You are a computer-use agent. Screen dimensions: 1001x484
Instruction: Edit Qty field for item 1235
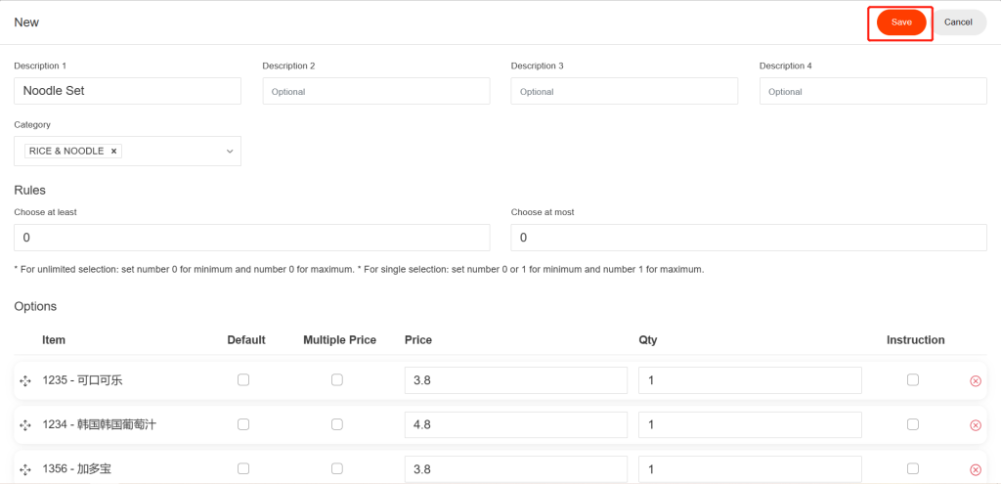750,380
